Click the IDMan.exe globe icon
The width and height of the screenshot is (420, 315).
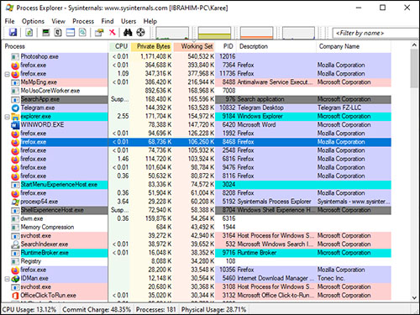(x=15, y=279)
